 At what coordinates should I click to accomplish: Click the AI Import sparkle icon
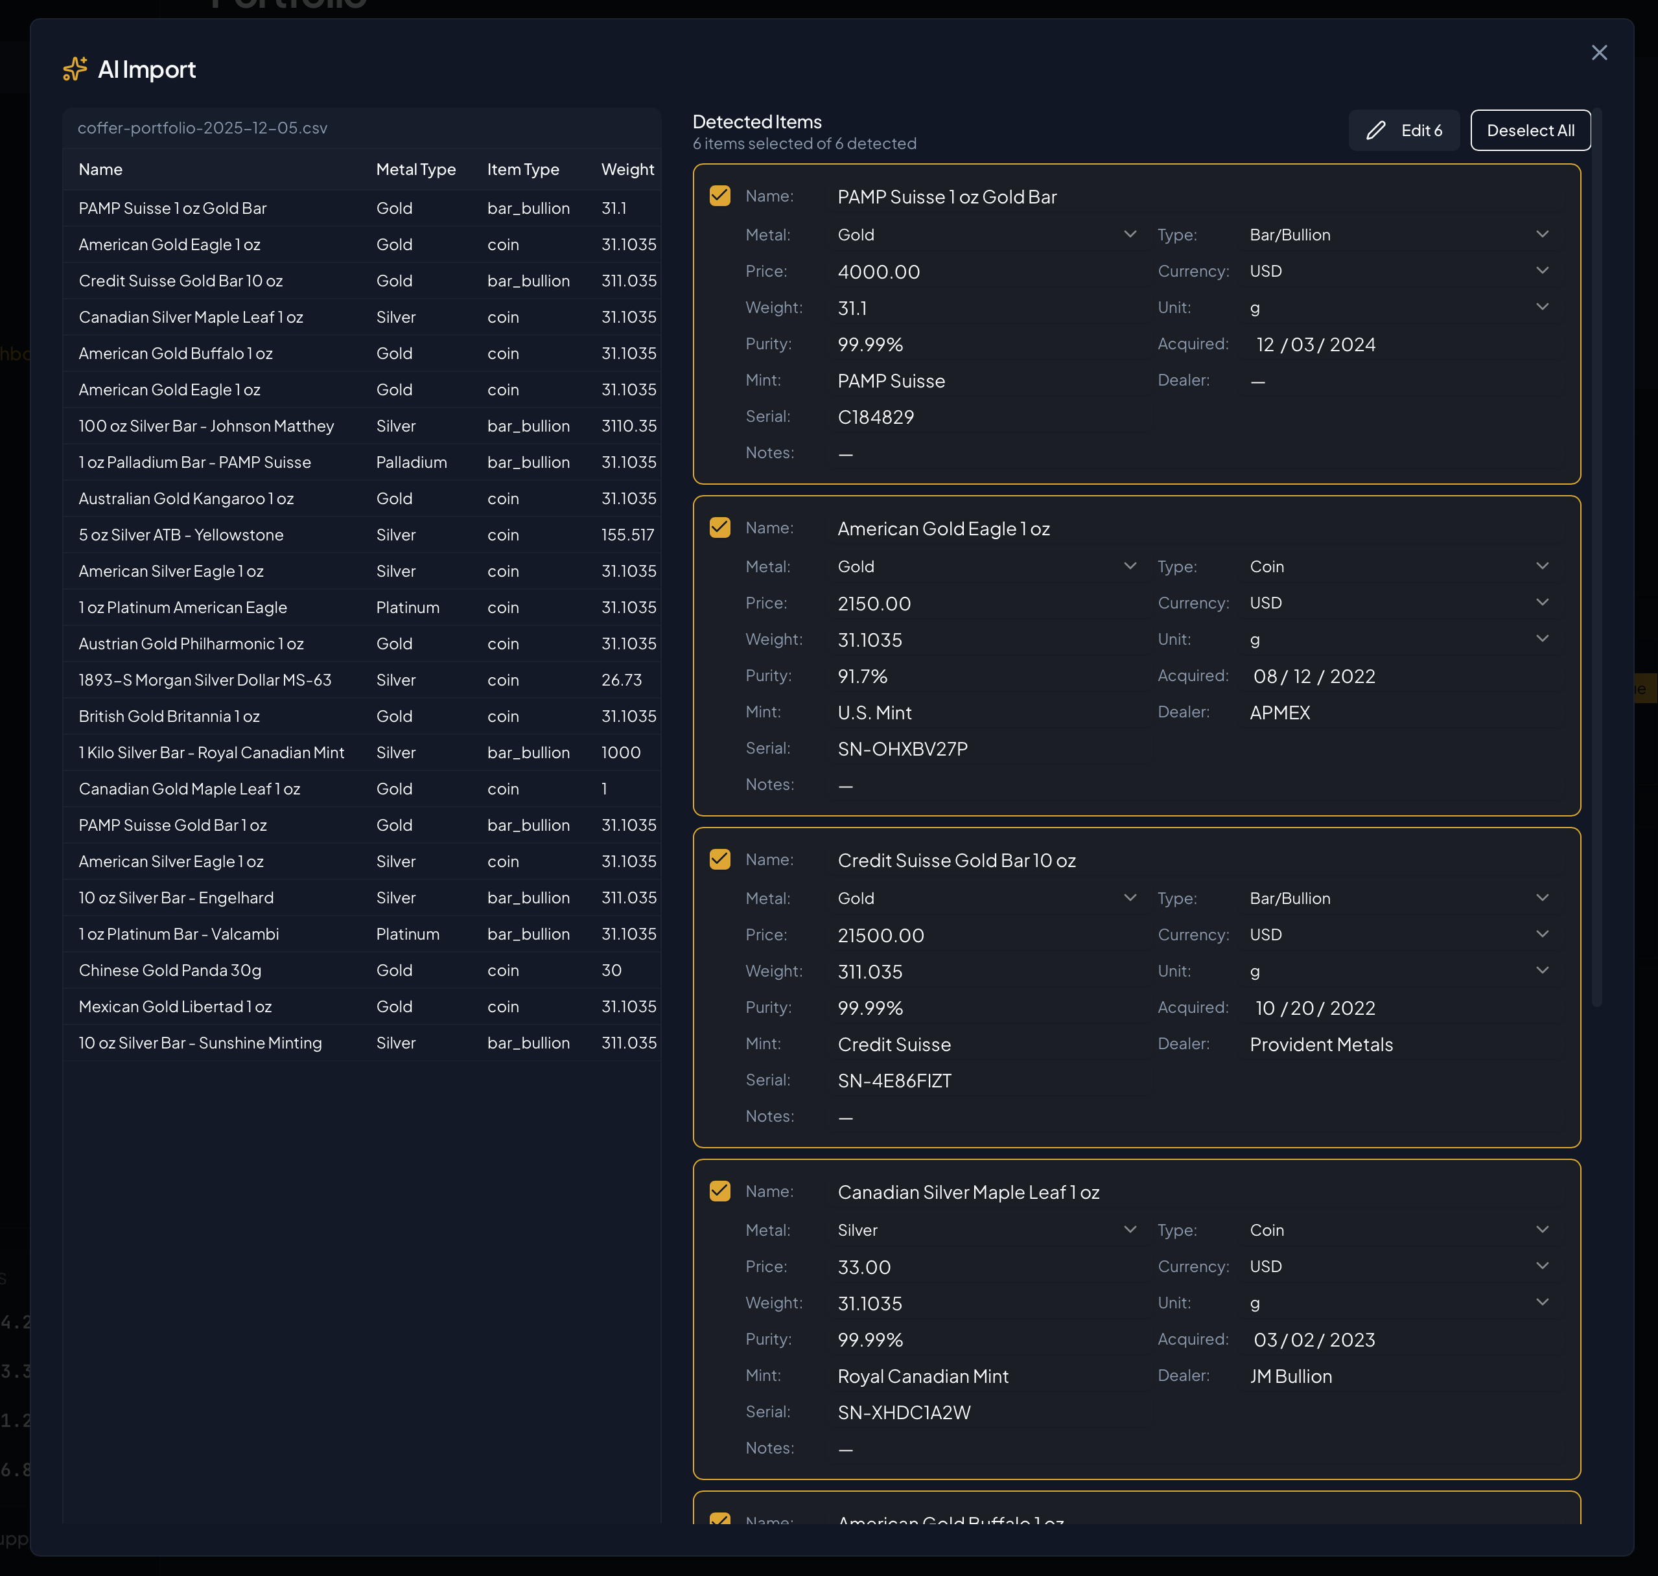[x=75, y=69]
